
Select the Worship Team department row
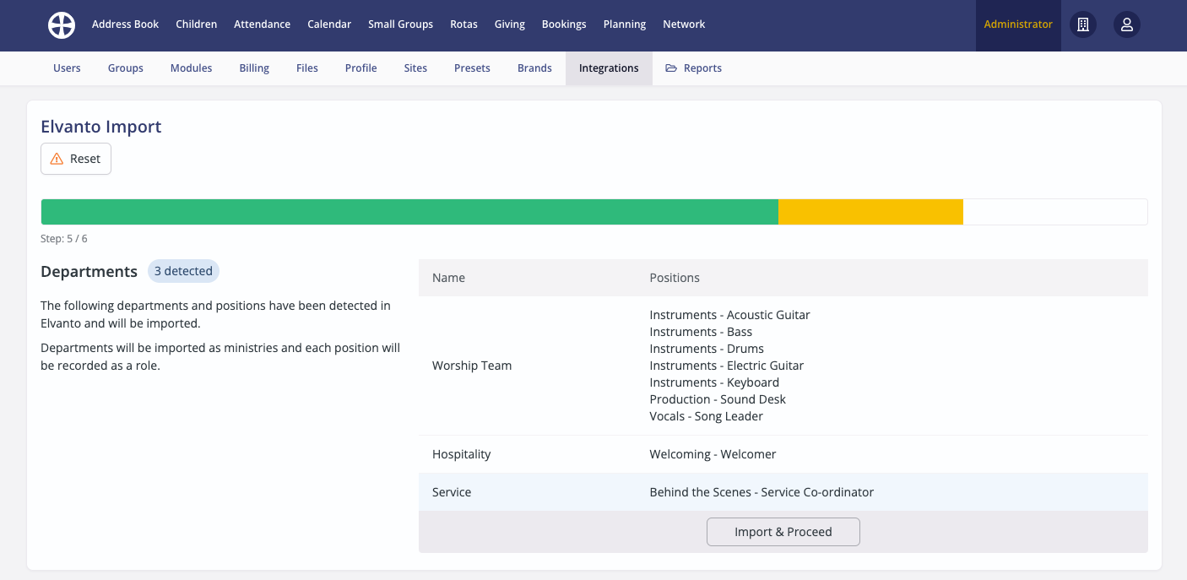click(x=783, y=366)
